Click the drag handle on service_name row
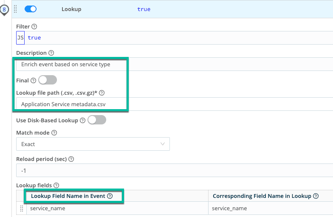 (x=22, y=209)
